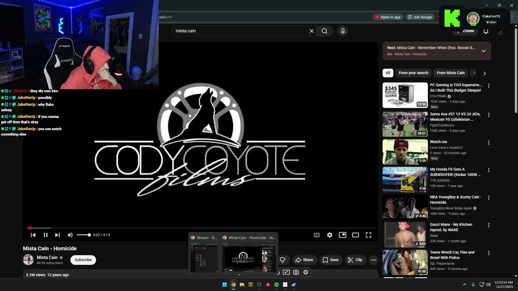Viewport: 518px width, 291px height.
Task: Click the Create button
Action: tap(466, 31)
